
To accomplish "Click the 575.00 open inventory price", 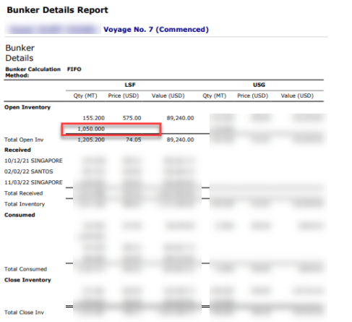I will pyautogui.click(x=132, y=118).
